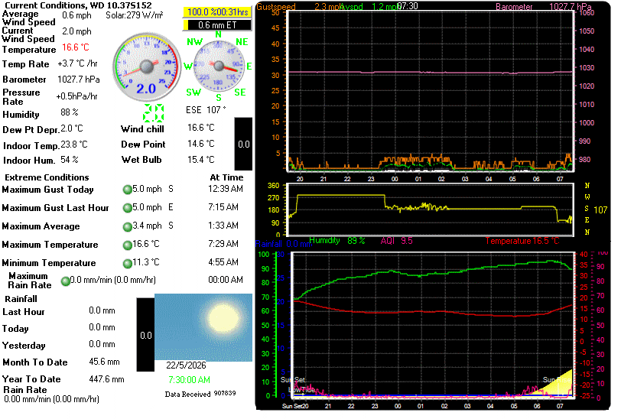The height and width of the screenshot is (419, 621).
Task: Click the Sun Rise marker on lower graph
Action: pyautogui.click(x=557, y=380)
